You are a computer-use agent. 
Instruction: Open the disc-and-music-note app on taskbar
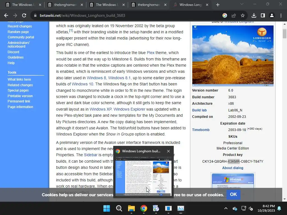click(156, 208)
